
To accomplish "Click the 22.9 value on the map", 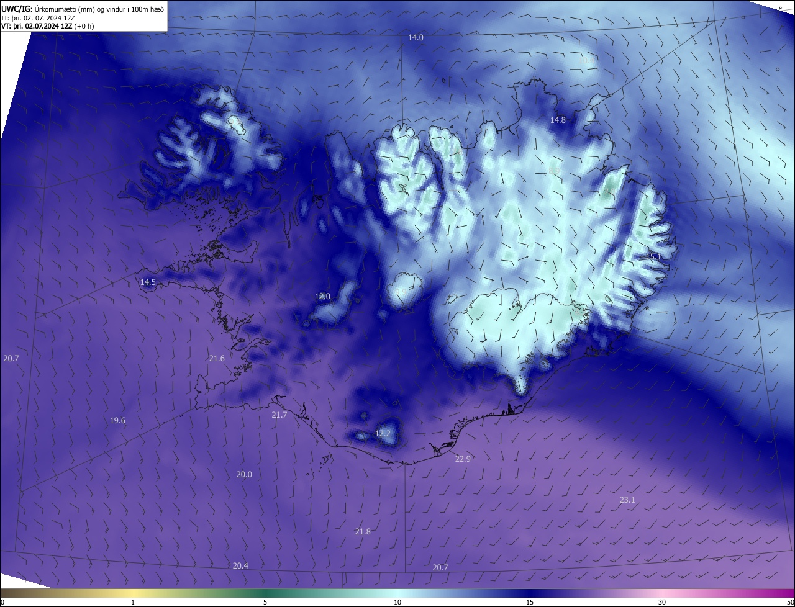I will click(x=463, y=459).
